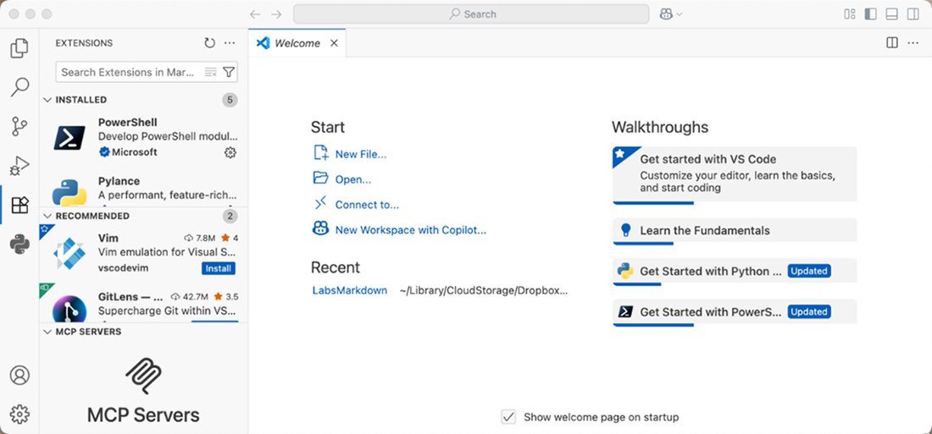Viewport: 932px width, 434px height.
Task: Open PowerShell extension manage gear
Action: pos(230,152)
